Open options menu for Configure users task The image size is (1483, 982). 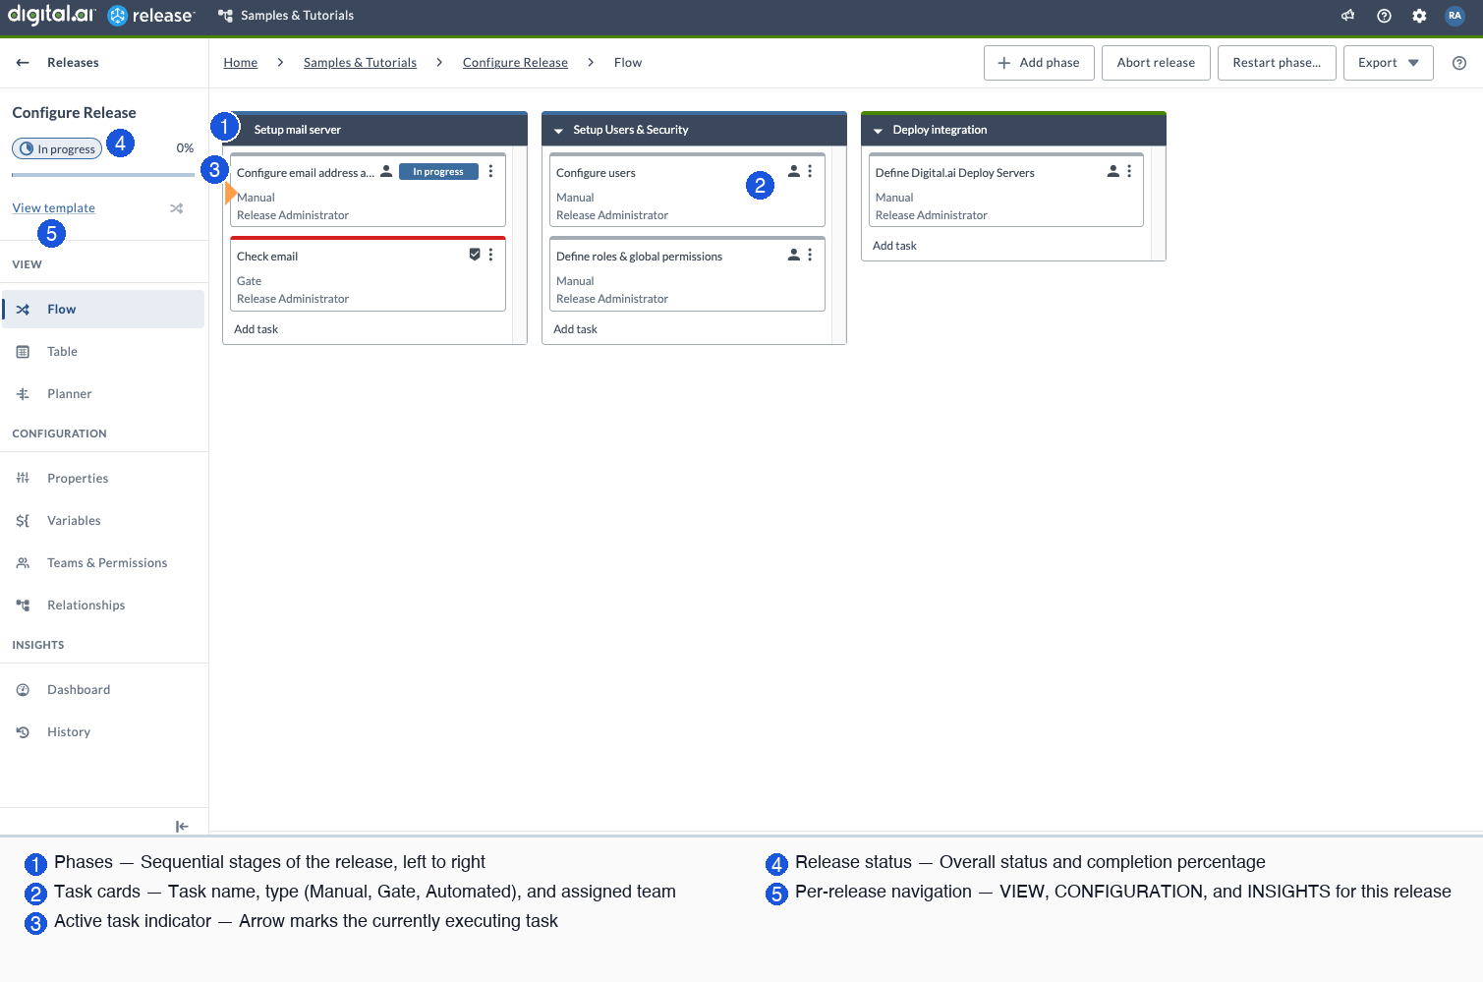click(x=810, y=171)
